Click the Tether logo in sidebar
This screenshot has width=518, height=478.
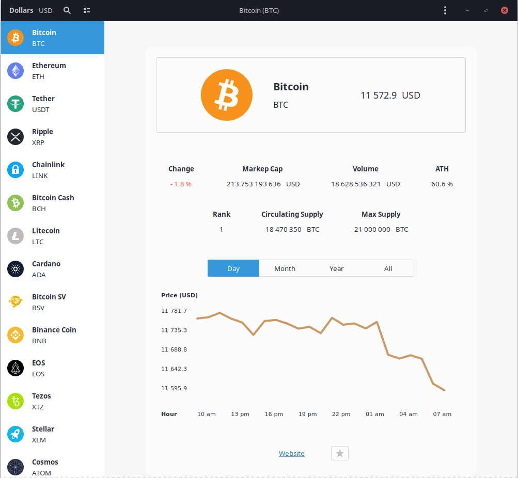tap(15, 104)
